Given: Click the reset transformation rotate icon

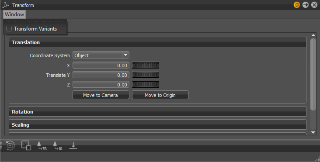Looking at the screenshot, I should 10,145.
